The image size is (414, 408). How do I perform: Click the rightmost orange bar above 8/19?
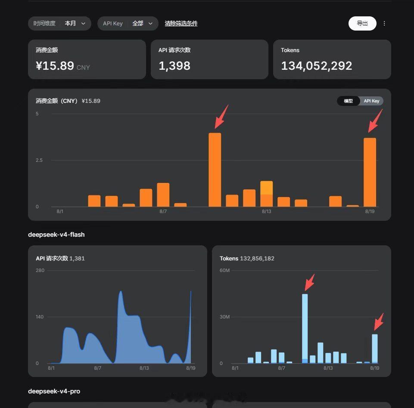pos(370,172)
